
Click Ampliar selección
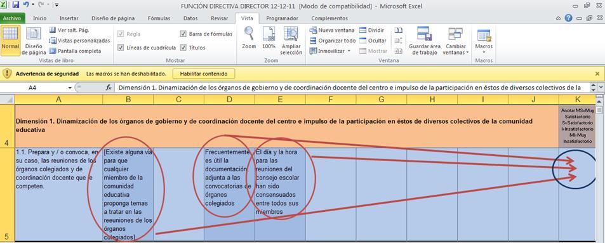click(x=291, y=41)
